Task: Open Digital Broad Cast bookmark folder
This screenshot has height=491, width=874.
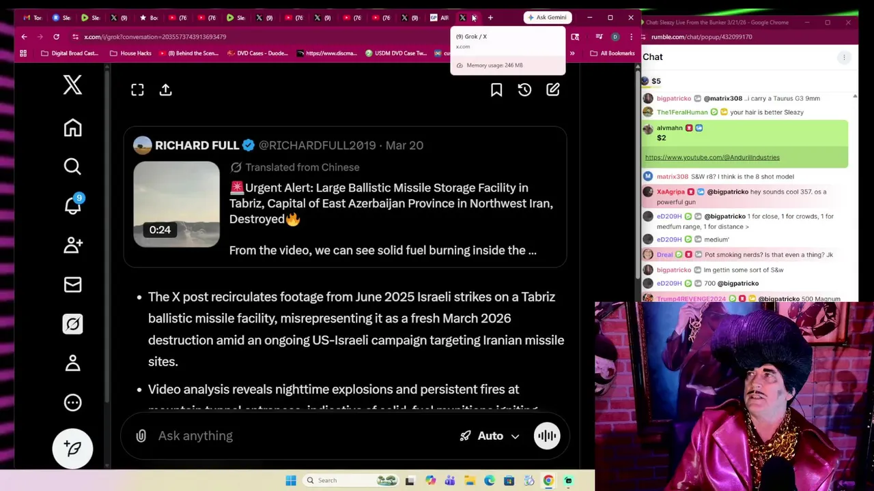Action: pos(70,53)
